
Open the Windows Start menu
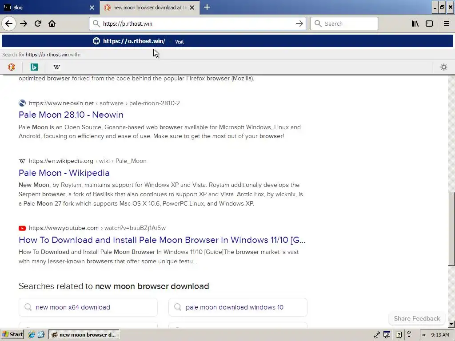pyautogui.click(x=12, y=335)
